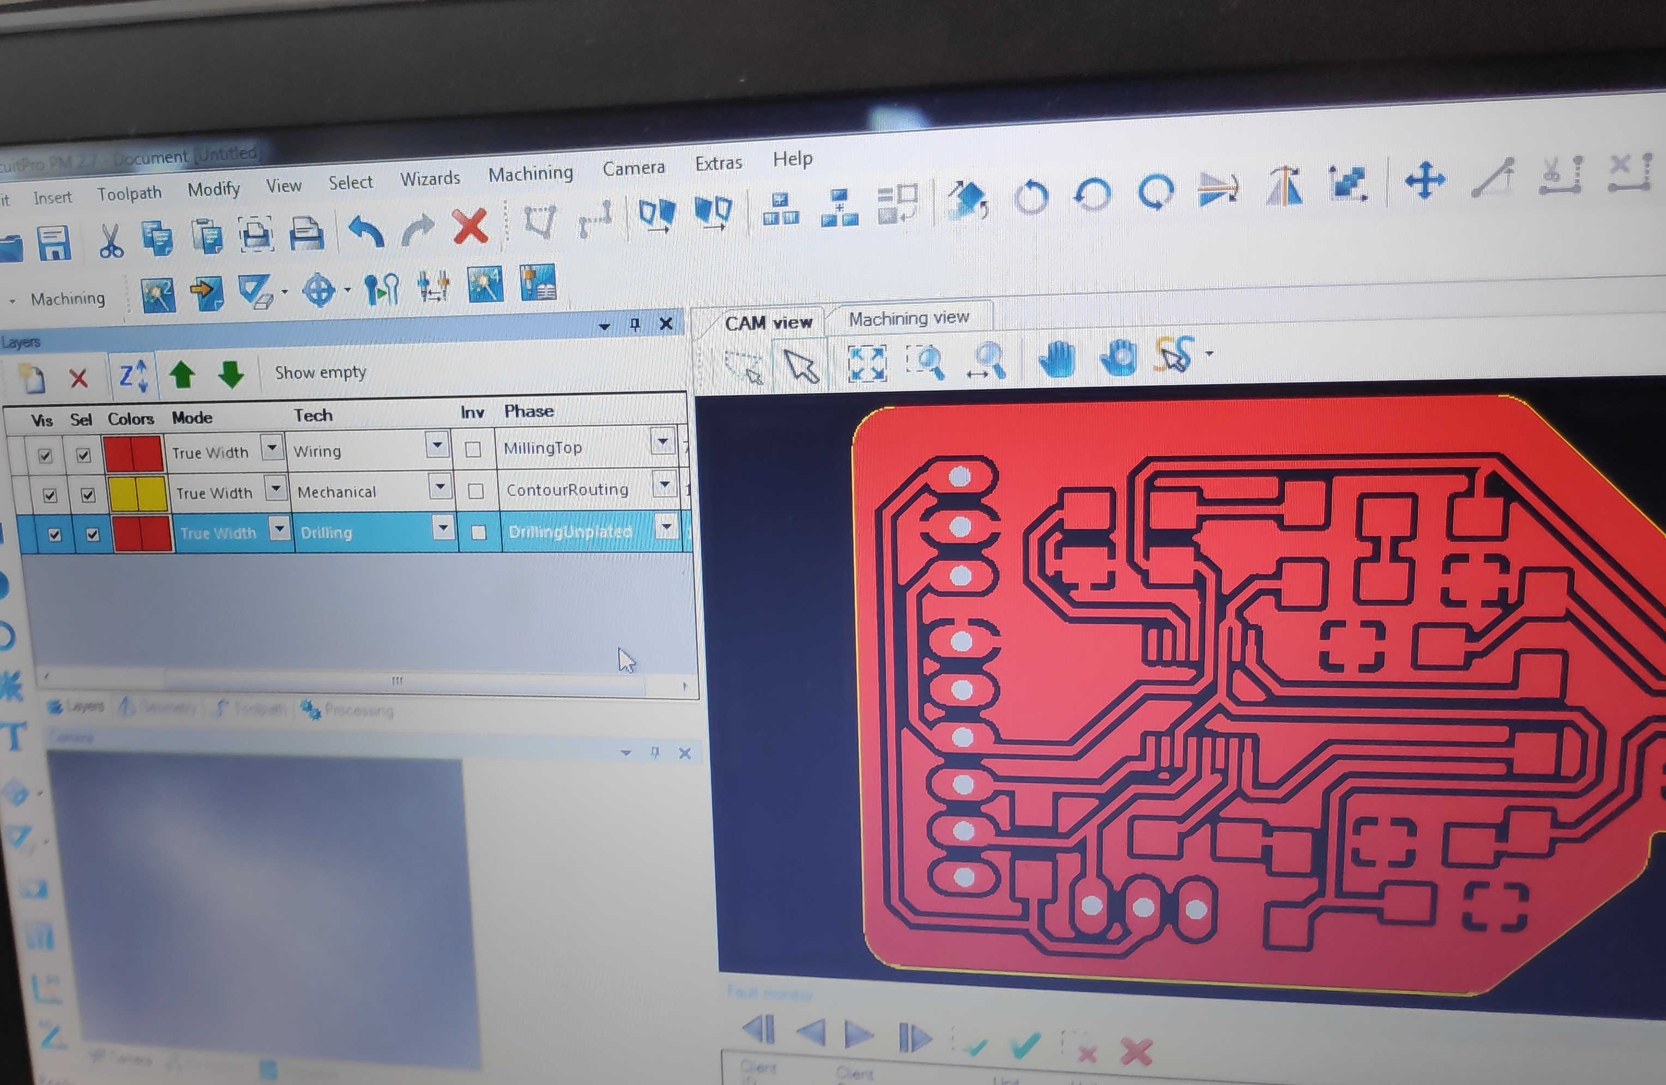Open True Width mode dropdown for Drilling

coord(279,529)
